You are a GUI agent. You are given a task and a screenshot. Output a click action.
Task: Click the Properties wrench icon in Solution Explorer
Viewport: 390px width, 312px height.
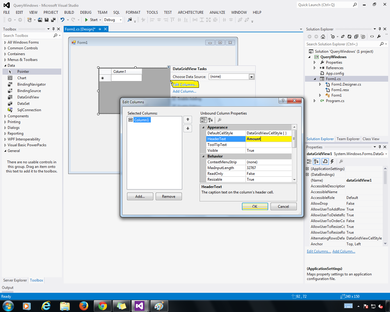[x=379, y=36]
